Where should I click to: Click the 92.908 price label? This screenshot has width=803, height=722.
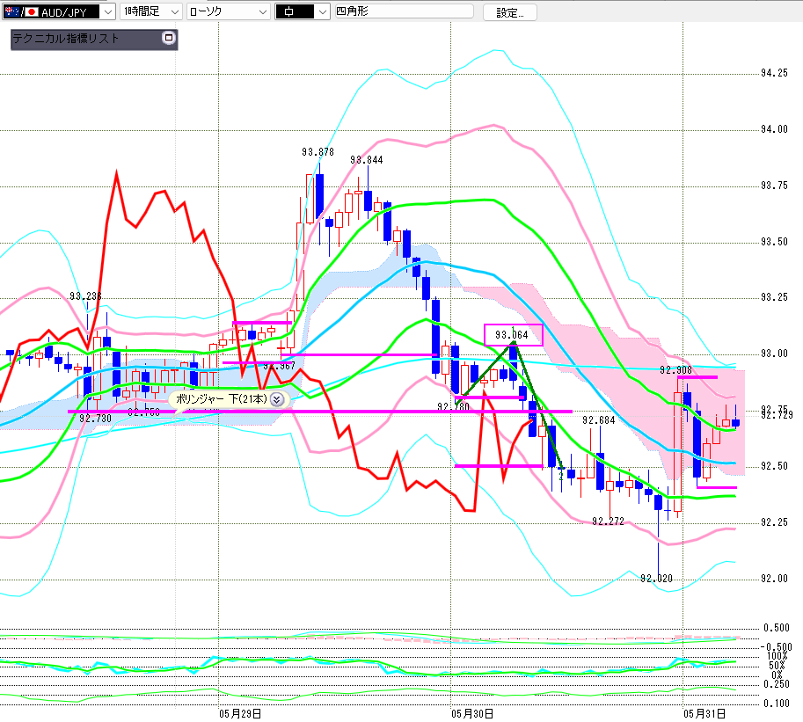pos(675,370)
